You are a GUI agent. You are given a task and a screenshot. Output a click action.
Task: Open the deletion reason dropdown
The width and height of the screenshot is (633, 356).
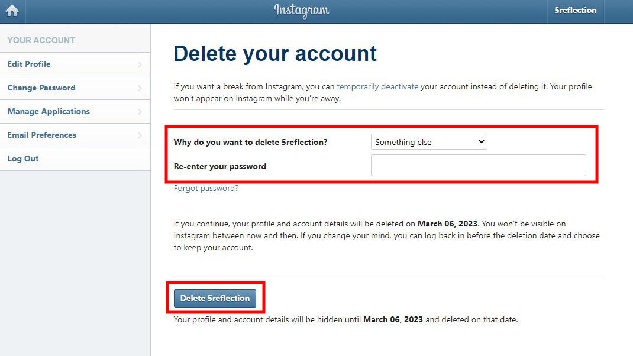click(429, 142)
